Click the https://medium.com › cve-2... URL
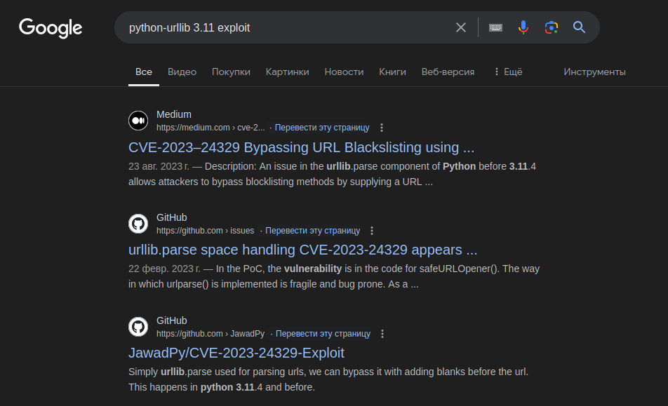The height and width of the screenshot is (406, 668). point(211,128)
